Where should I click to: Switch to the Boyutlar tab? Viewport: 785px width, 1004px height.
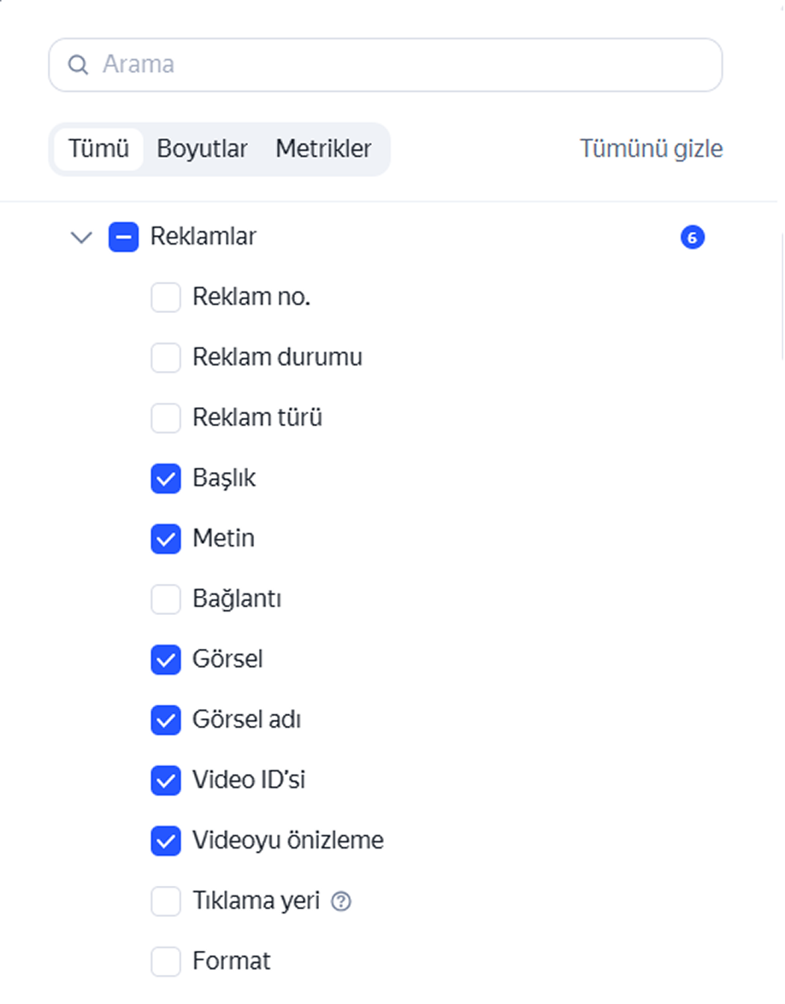[202, 149]
